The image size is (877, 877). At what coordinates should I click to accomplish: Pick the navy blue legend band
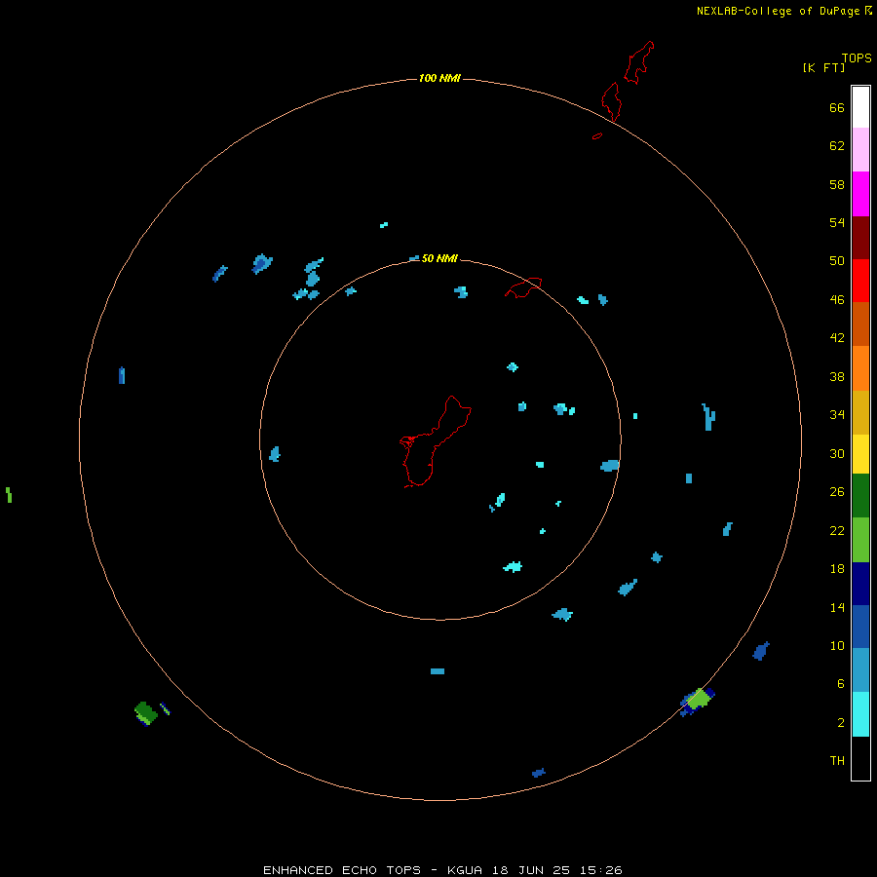click(x=860, y=584)
